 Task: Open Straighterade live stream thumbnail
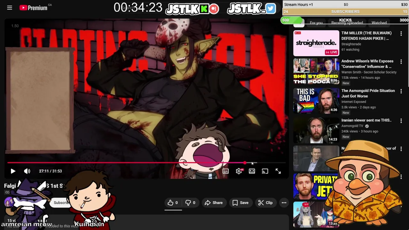click(316, 43)
